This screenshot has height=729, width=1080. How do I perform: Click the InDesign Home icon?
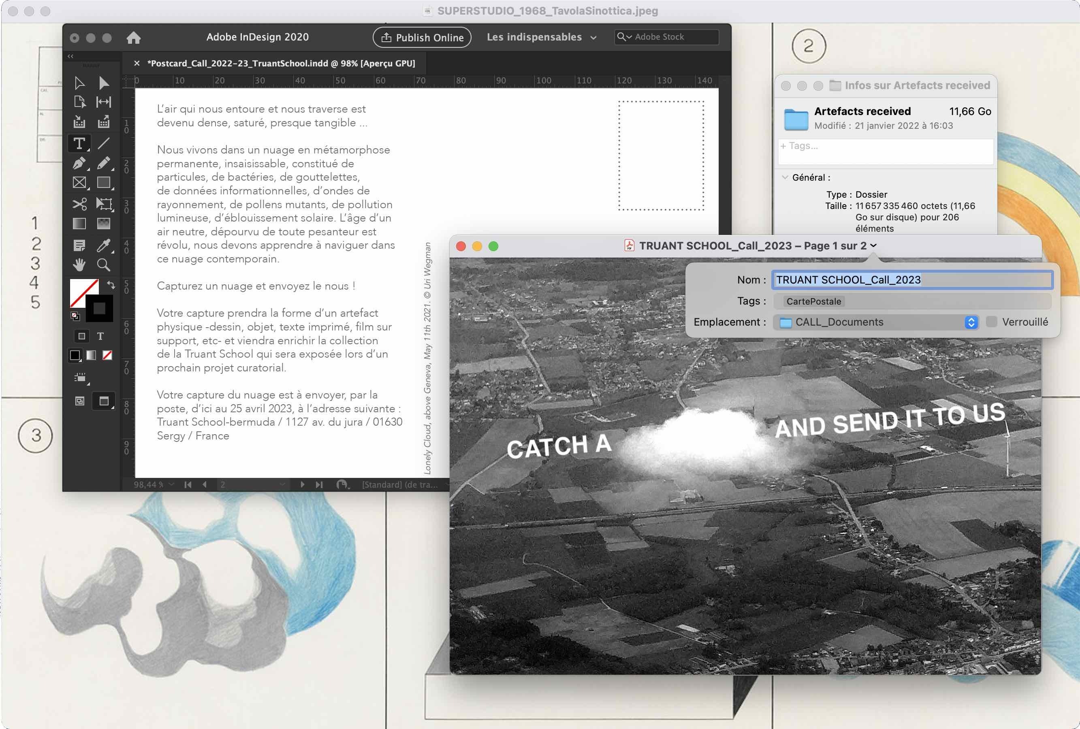pyautogui.click(x=133, y=38)
